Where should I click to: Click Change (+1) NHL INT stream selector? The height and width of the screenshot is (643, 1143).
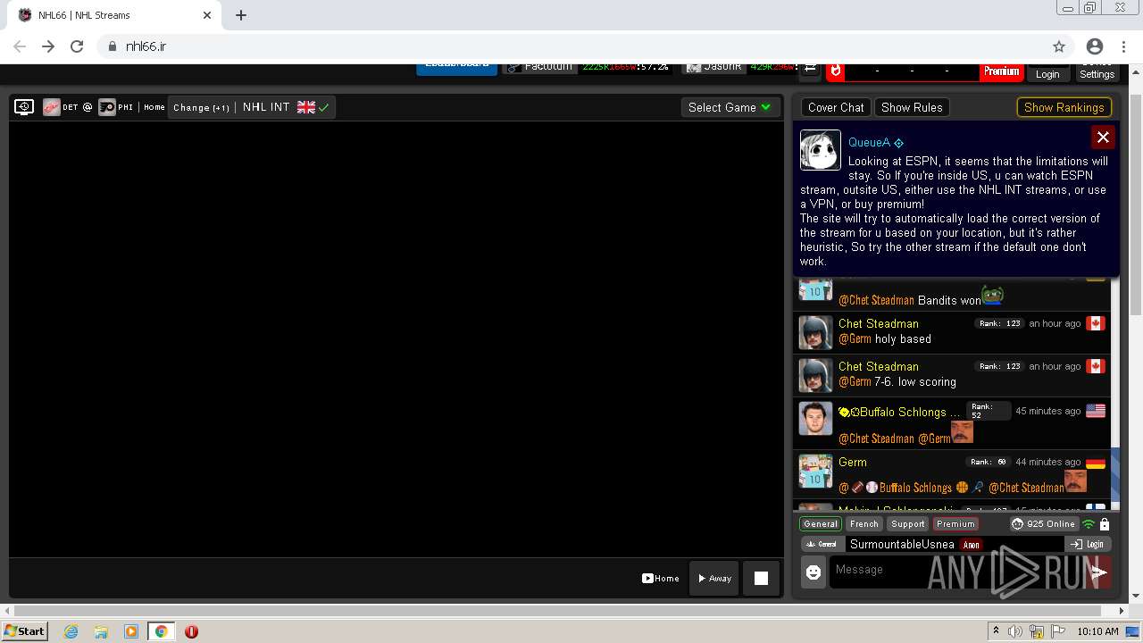(251, 107)
